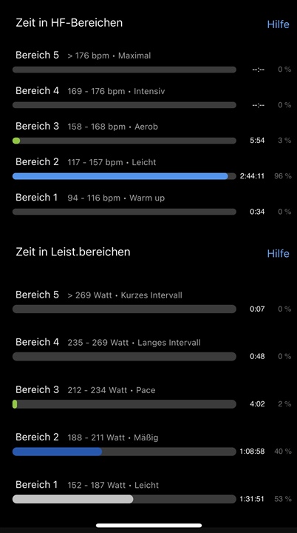Tap the 188 - 211 Watt Mäßig label
This screenshot has width=297, height=533.
click(113, 438)
